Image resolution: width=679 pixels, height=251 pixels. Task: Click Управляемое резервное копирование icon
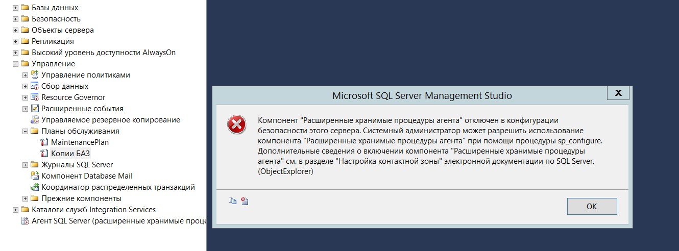pos(35,120)
